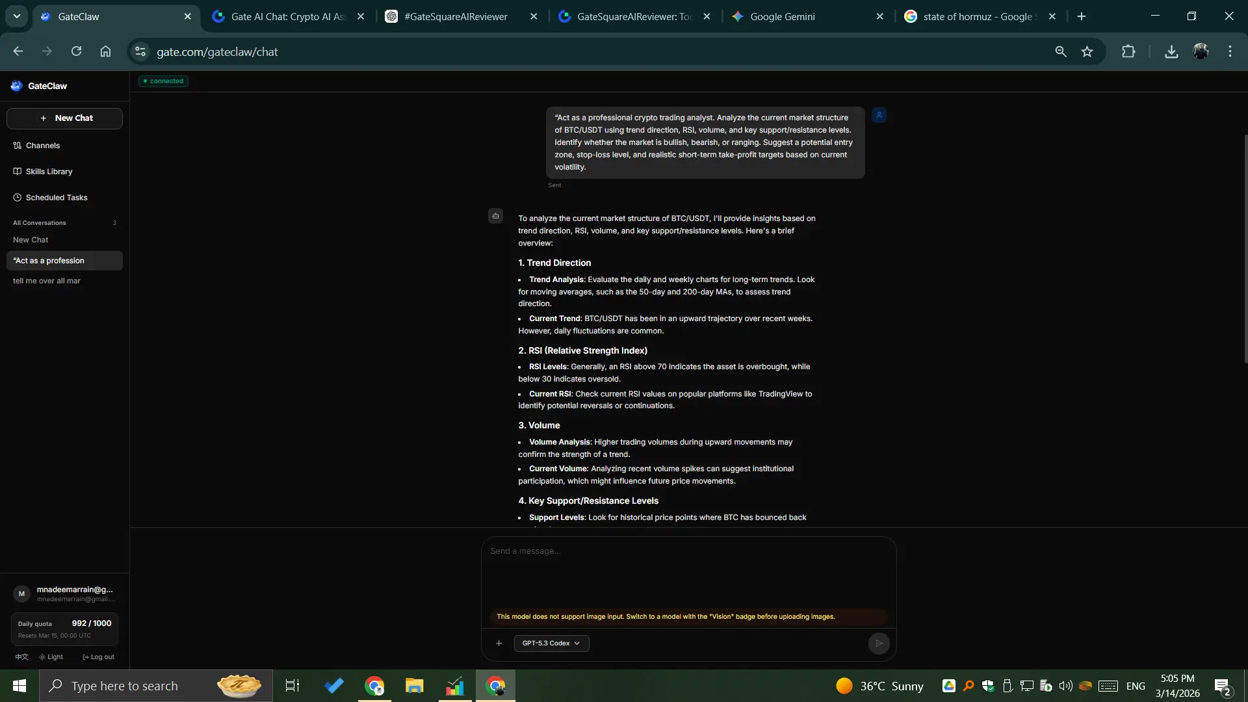Click the Send a message input field

pyautogui.click(x=688, y=572)
